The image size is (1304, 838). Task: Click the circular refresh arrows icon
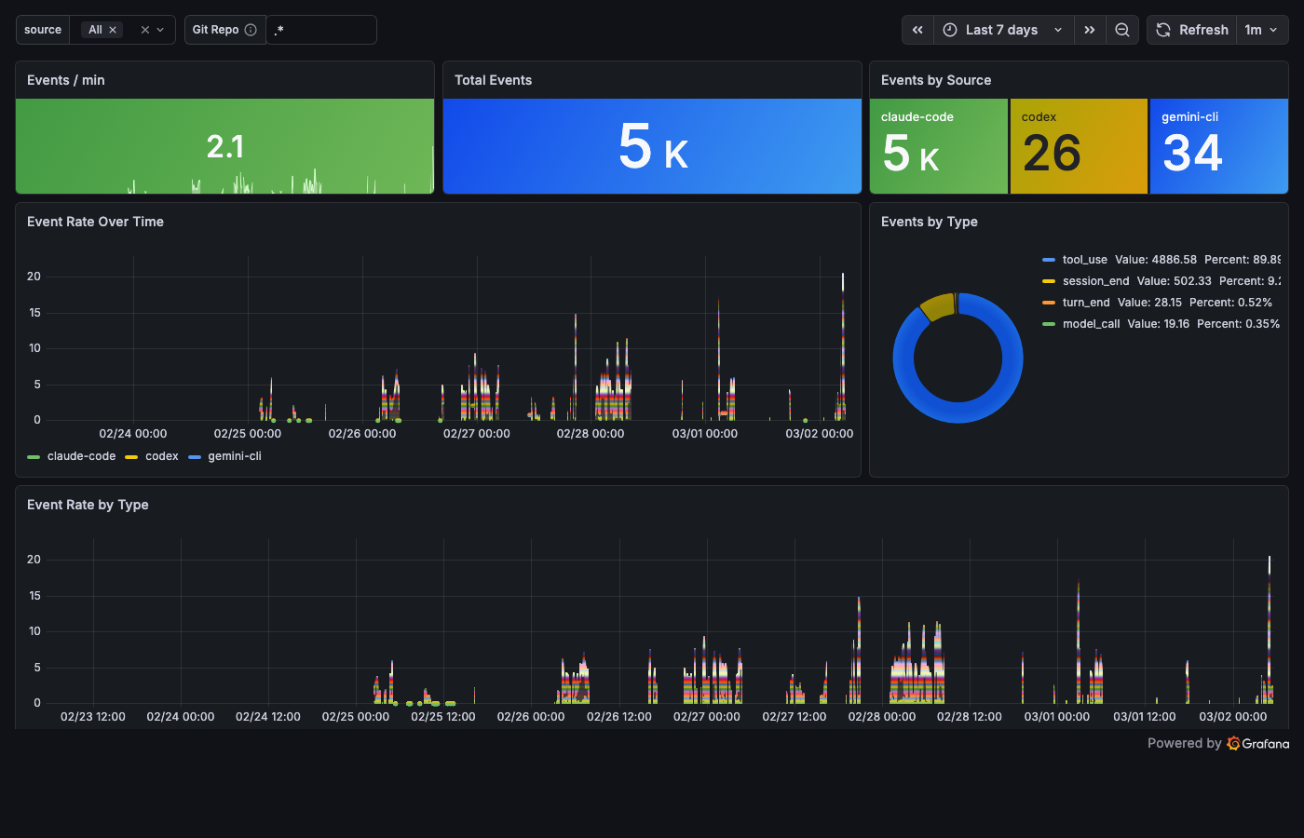[x=1162, y=30]
